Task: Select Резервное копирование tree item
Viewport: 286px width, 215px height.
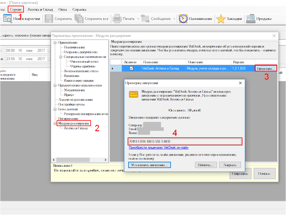Action: [x=86, y=114]
